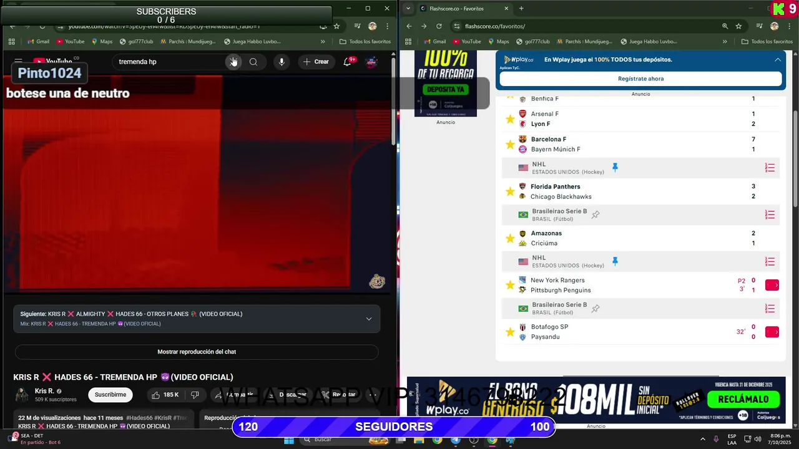Open Chrome three-dot menu in YouTube window
The image size is (799, 449).
[387, 26]
